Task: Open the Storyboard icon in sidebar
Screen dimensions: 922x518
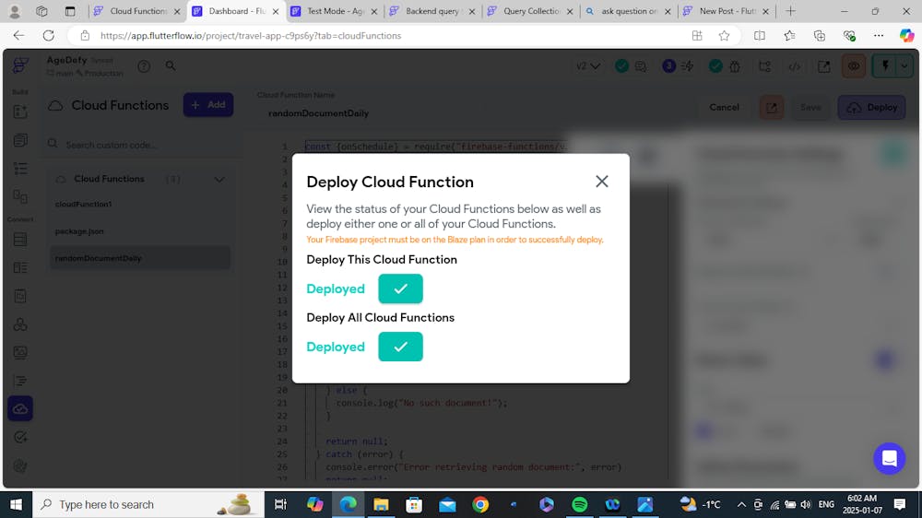Action: [x=20, y=196]
